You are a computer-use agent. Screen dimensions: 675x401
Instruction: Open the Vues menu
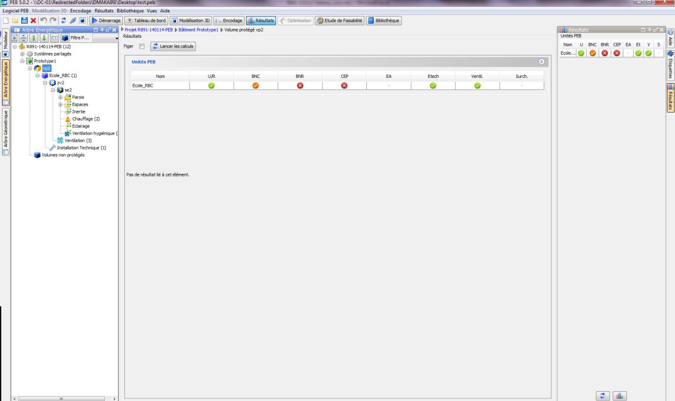(x=152, y=10)
